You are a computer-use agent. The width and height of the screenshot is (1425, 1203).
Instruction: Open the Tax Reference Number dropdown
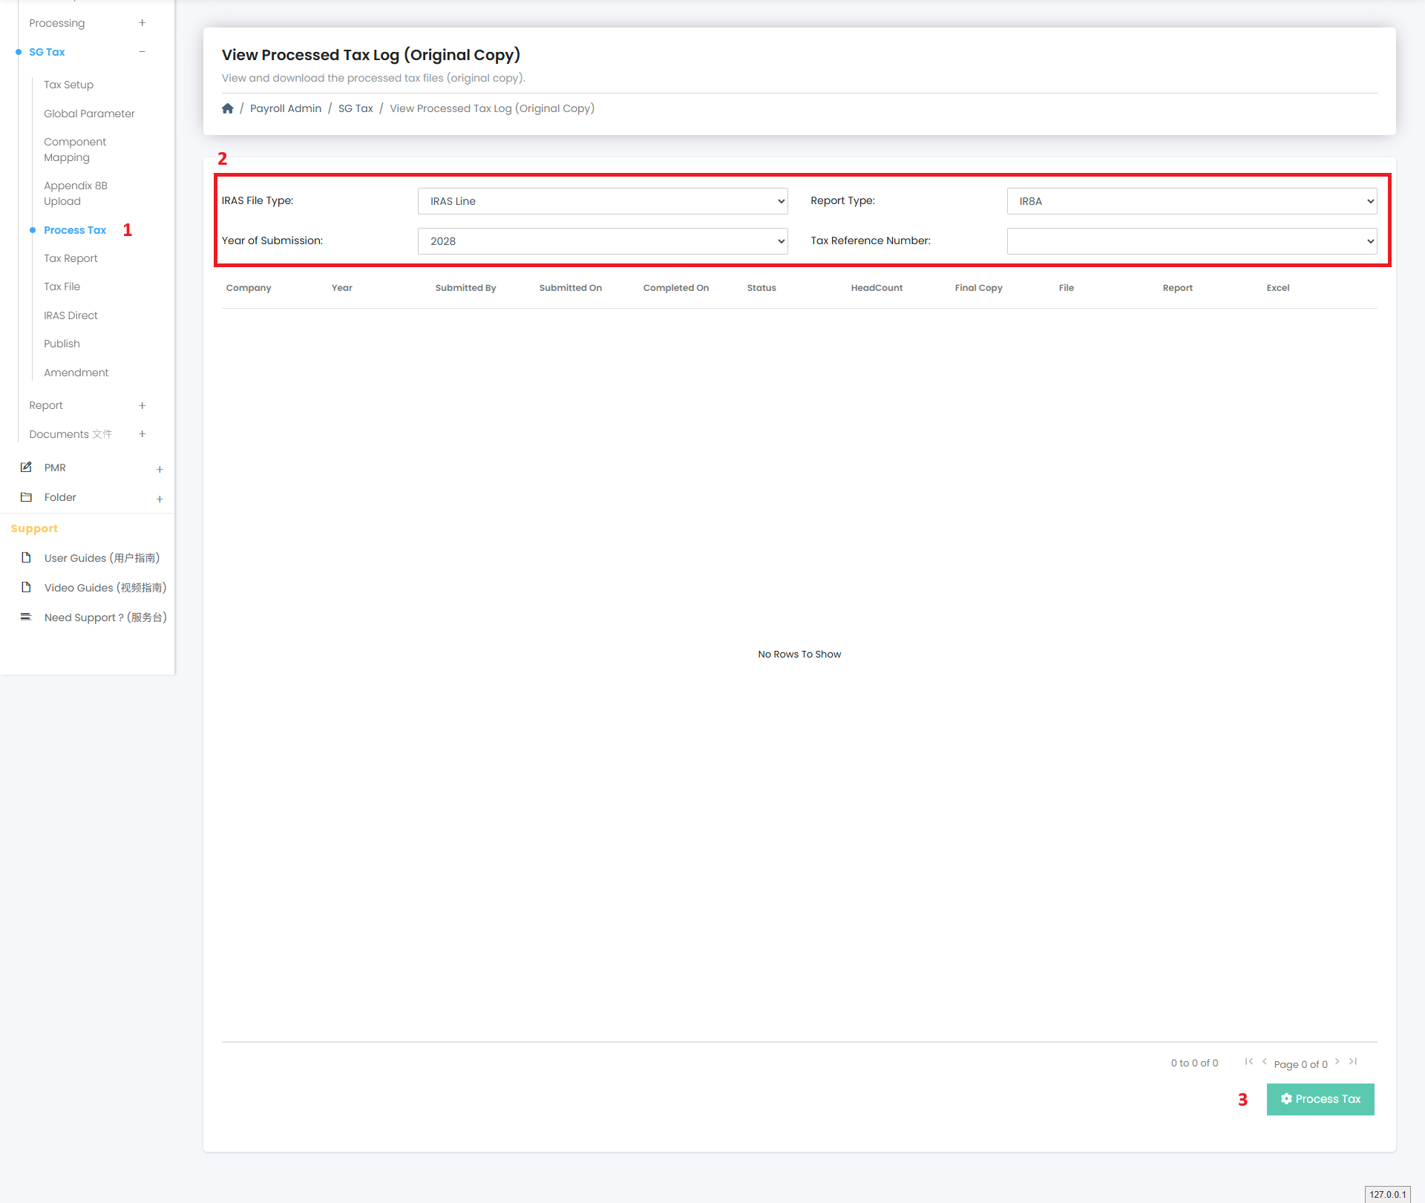pyautogui.click(x=1191, y=241)
